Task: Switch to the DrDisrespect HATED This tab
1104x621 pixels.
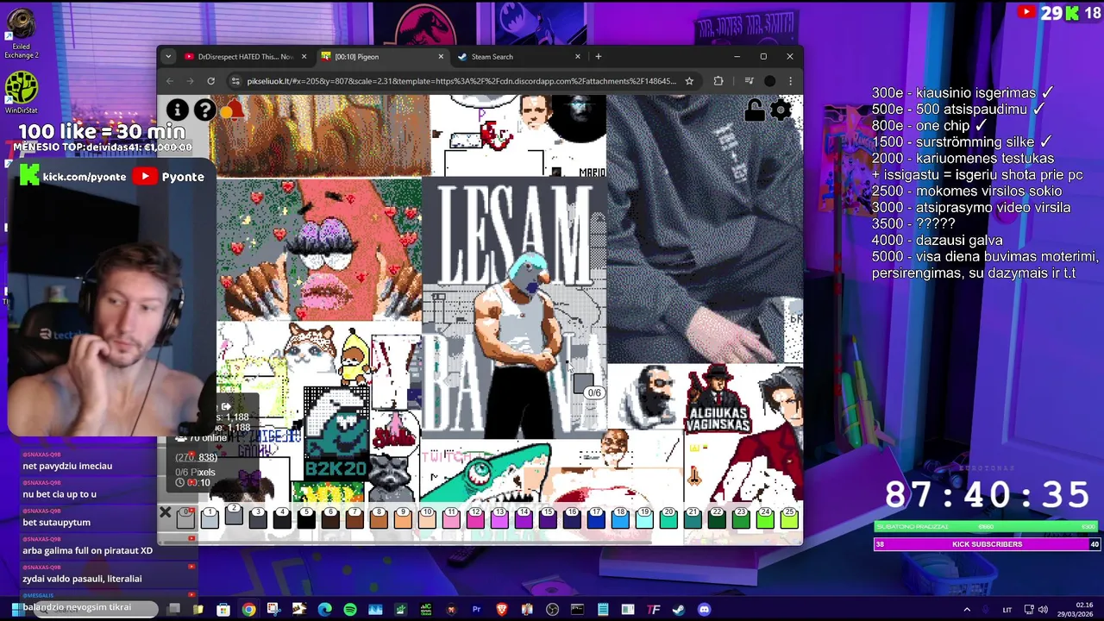Action: click(x=245, y=57)
